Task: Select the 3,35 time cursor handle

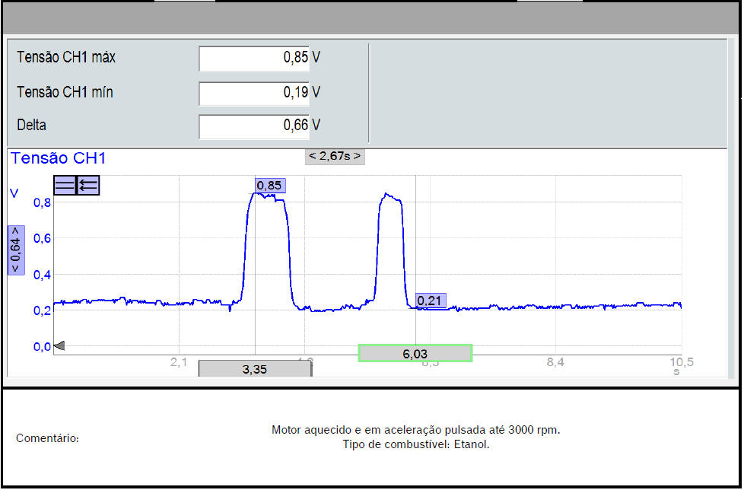Action: [255, 369]
